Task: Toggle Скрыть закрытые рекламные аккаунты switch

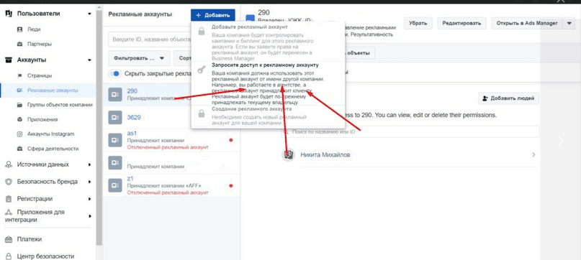Action: pyautogui.click(x=115, y=73)
